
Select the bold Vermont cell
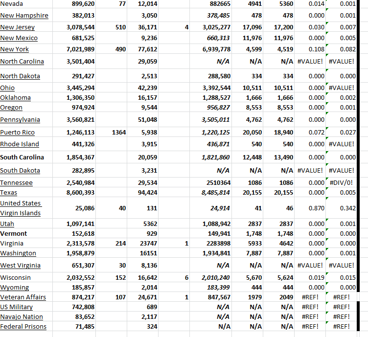14,234
